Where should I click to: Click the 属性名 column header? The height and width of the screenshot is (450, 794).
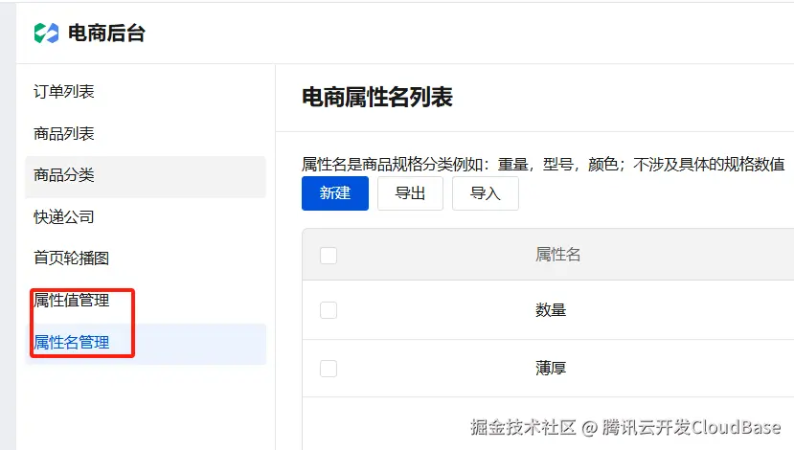557,255
